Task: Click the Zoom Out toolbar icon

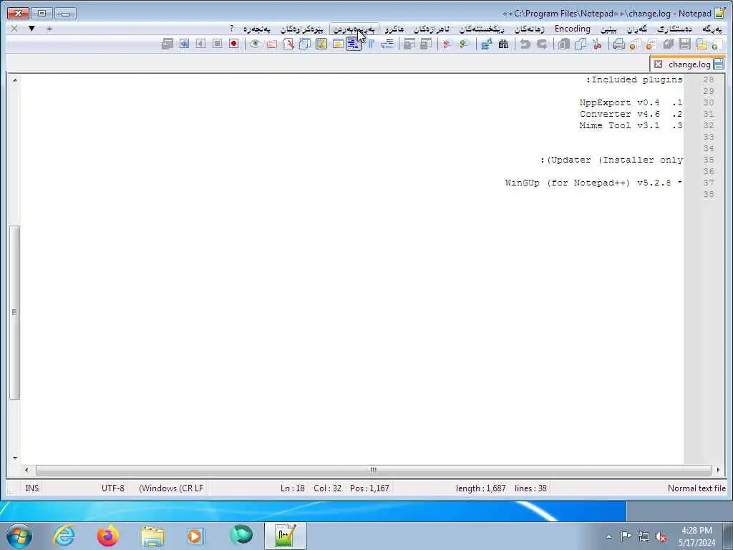Action: tap(447, 44)
